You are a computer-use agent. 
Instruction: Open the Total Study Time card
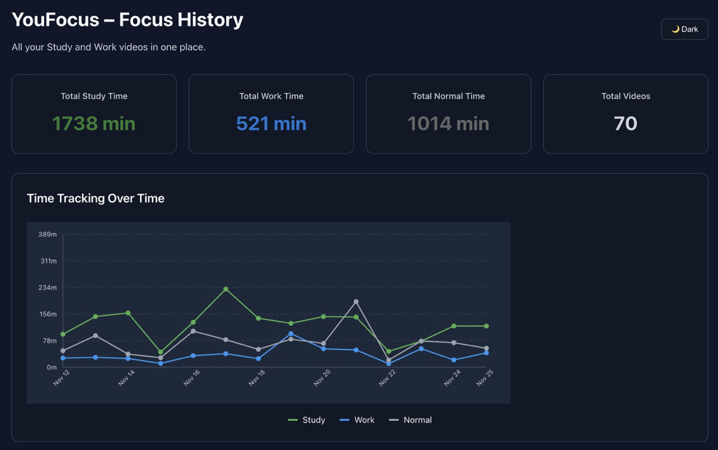tap(94, 113)
